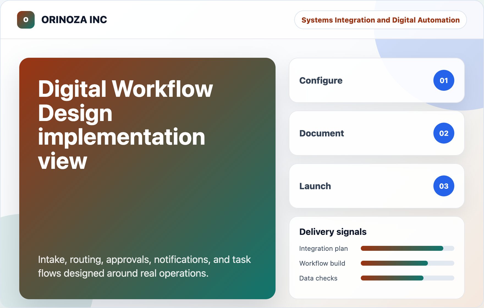Click the Integration plan label
The height and width of the screenshot is (308, 484).
[x=323, y=249]
